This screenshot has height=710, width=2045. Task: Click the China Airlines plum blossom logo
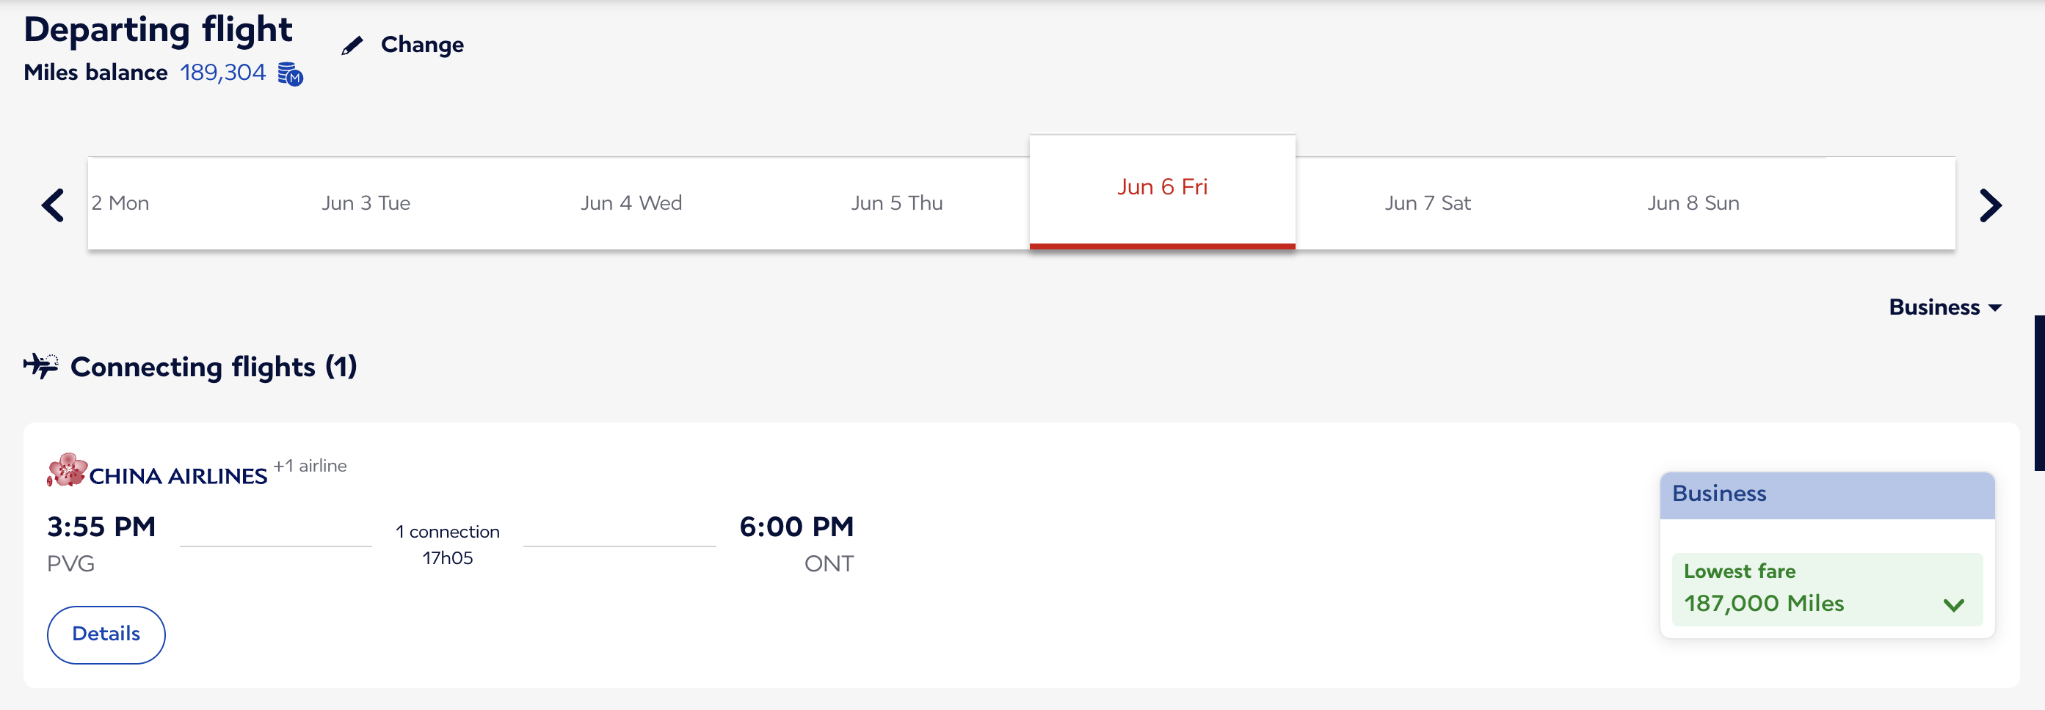click(67, 469)
